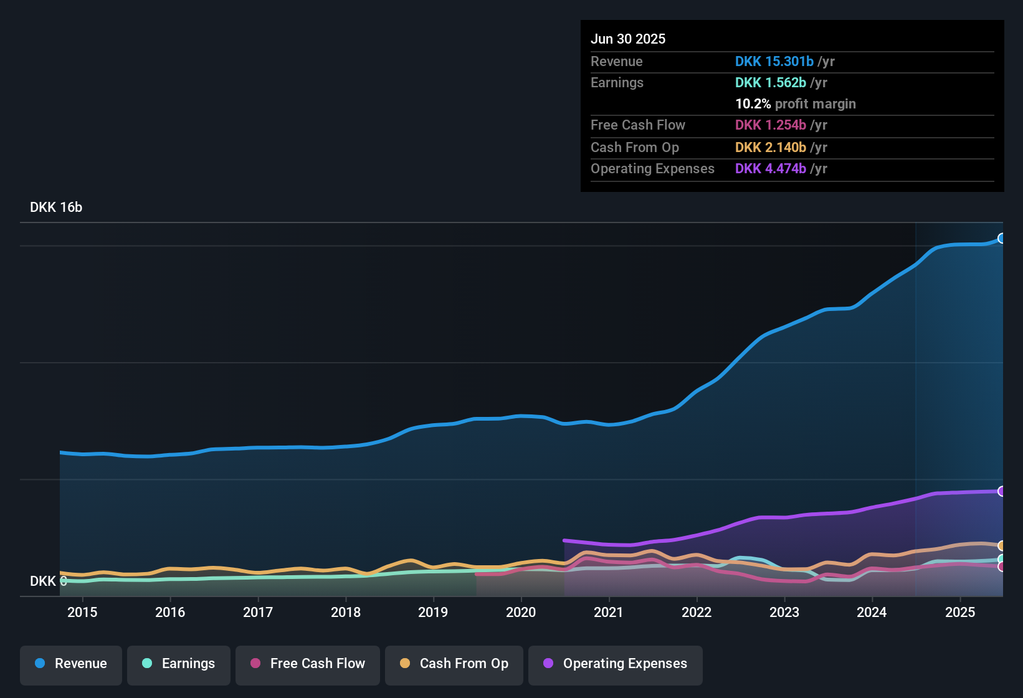This screenshot has width=1023, height=698.
Task: Toggle the Revenue series visibility
Action: pyautogui.click(x=70, y=665)
